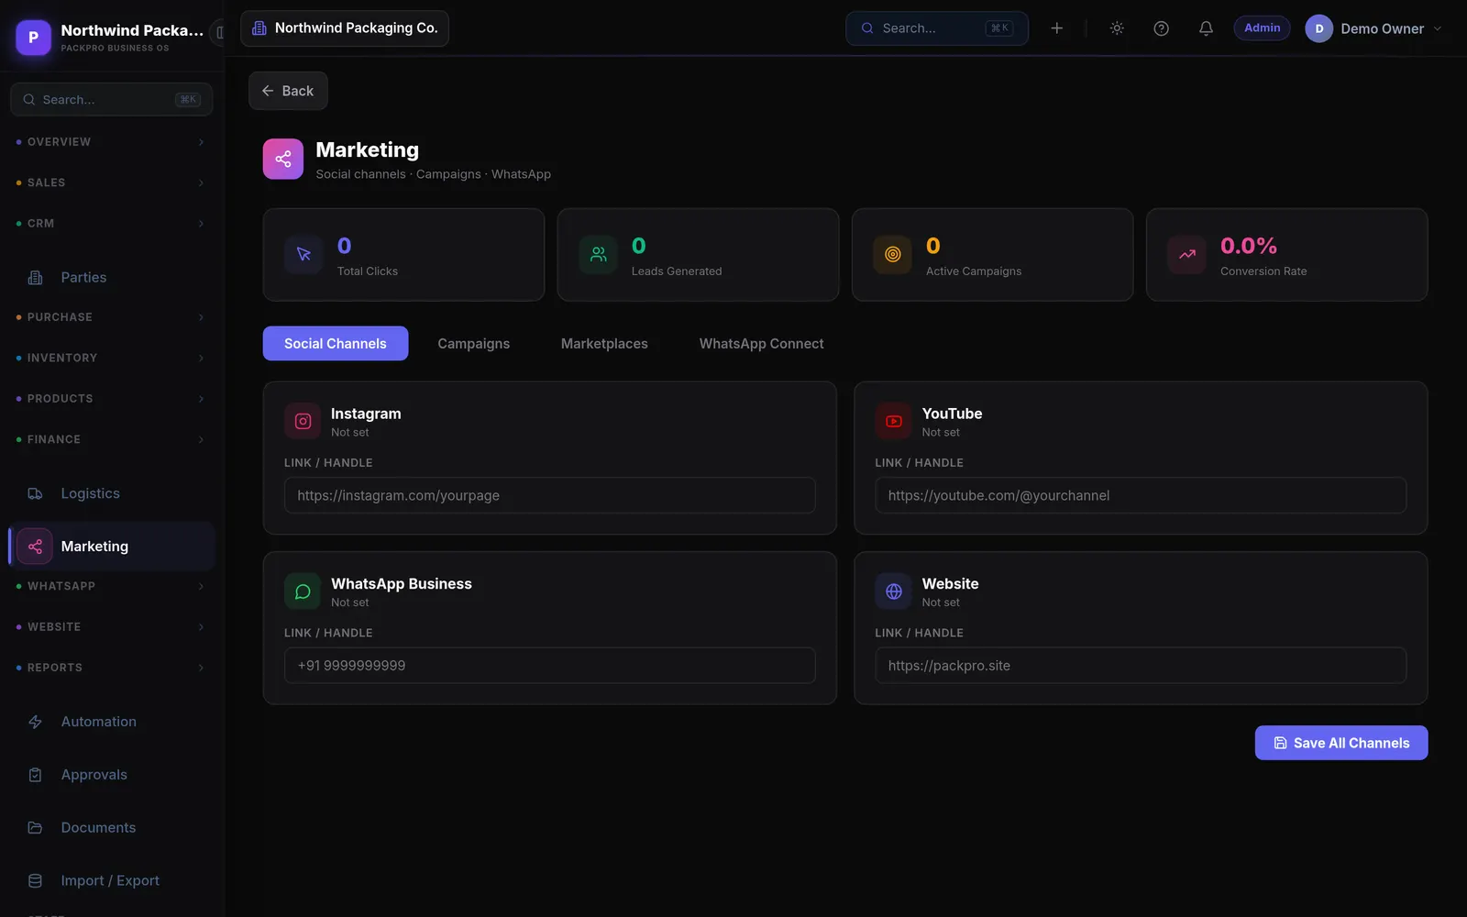1467x917 pixels.
Task: Click the WhatsApp Business number input field
Action: 550,666
